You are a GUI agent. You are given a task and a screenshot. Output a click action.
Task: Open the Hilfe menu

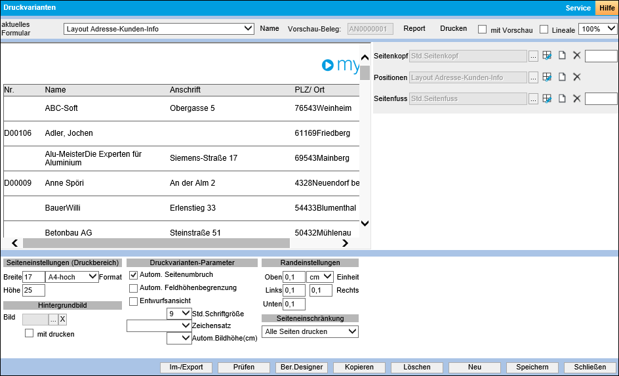click(x=607, y=8)
